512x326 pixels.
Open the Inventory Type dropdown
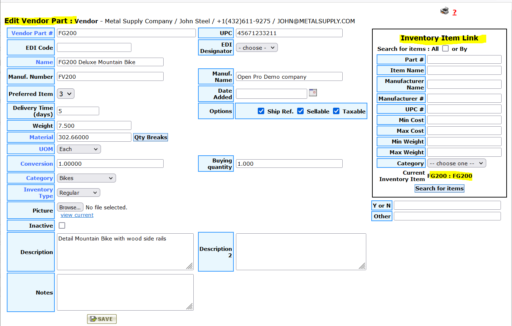point(78,193)
